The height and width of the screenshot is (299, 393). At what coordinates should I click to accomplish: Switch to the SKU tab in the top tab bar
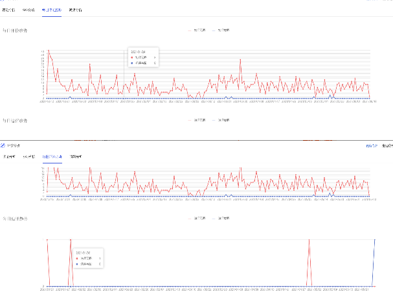coord(28,11)
